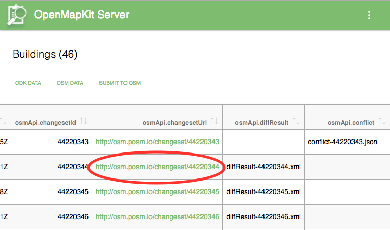The width and height of the screenshot is (390, 230).
Task: Sort by osmApi.changesetUrl column arrows
Action: coord(214,121)
